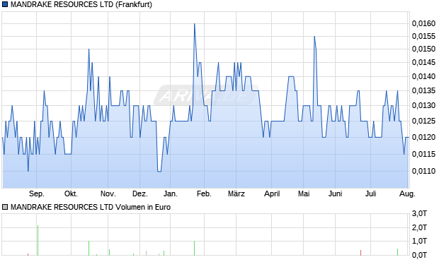Click the tallest green volume bar in September
The width and height of the screenshot is (439, 262).
(38, 240)
